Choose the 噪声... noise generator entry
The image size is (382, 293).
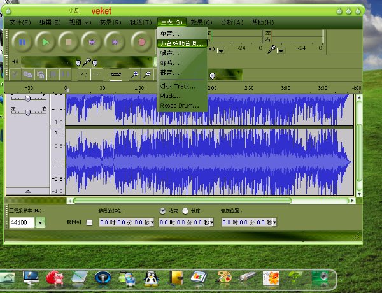182,53
